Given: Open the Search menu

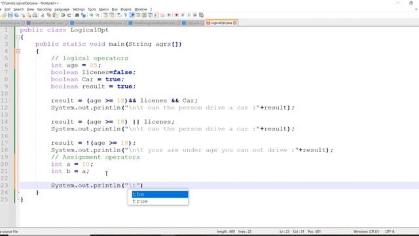Looking at the screenshot, I should pos(18,9).
